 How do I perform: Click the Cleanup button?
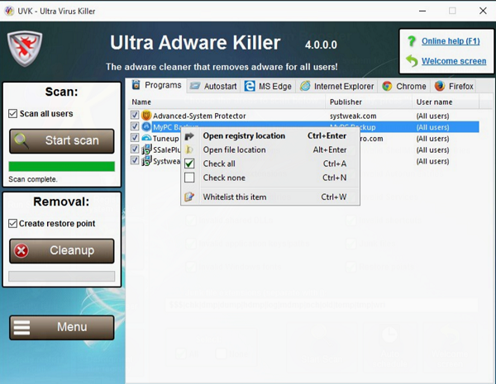tap(62, 251)
